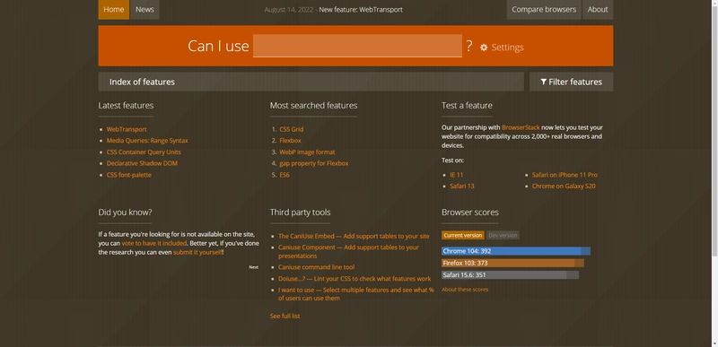Click the 'New feature: WebTransport' news headline
718x347 pixels.
tap(361, 10)
